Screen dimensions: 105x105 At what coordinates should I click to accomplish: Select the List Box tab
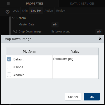tap(36, 11)
